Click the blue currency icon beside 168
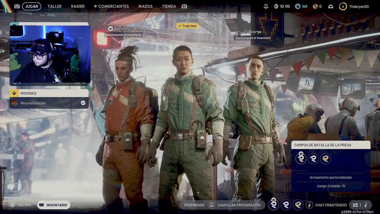The height and width of the screenshot is (214, 380). pos(297,6)
